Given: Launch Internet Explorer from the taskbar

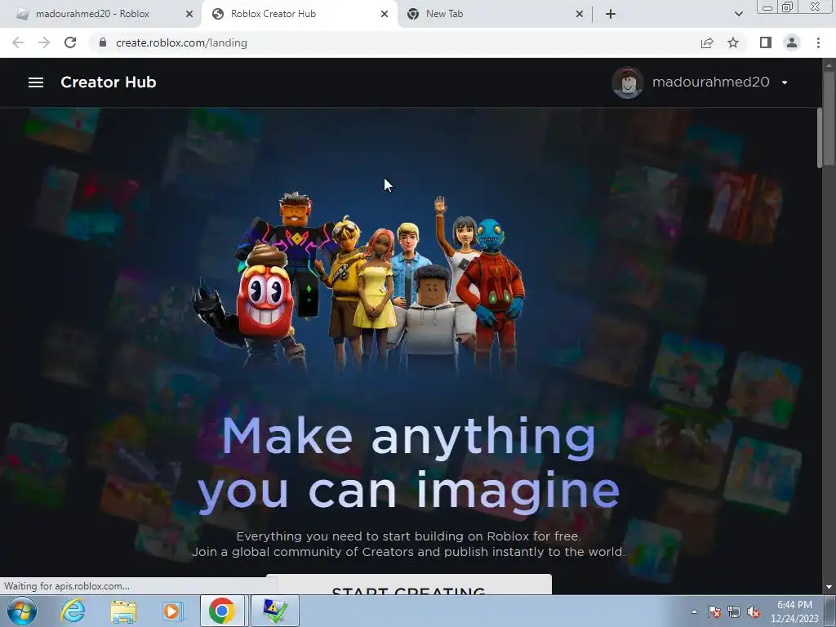Looking at the screenshot, I should (x=73, y=611).
